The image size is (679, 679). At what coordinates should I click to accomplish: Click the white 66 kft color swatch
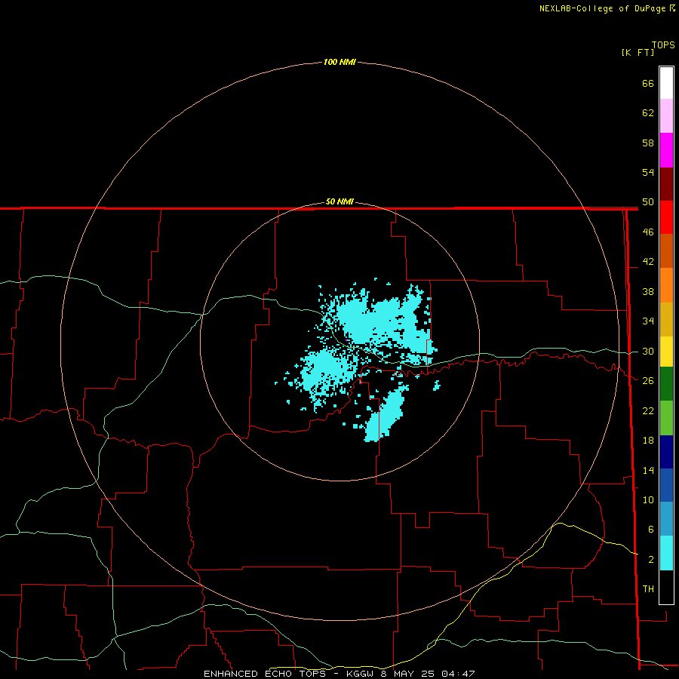point(666,83)
